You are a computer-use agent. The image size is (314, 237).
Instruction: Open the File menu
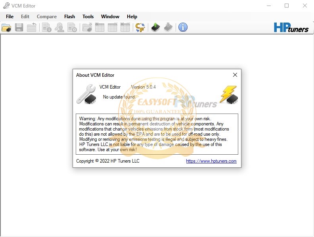pos(10,17)
